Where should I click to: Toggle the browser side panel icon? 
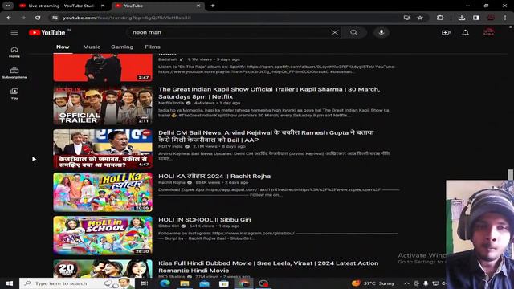click(x=476, y=18)
